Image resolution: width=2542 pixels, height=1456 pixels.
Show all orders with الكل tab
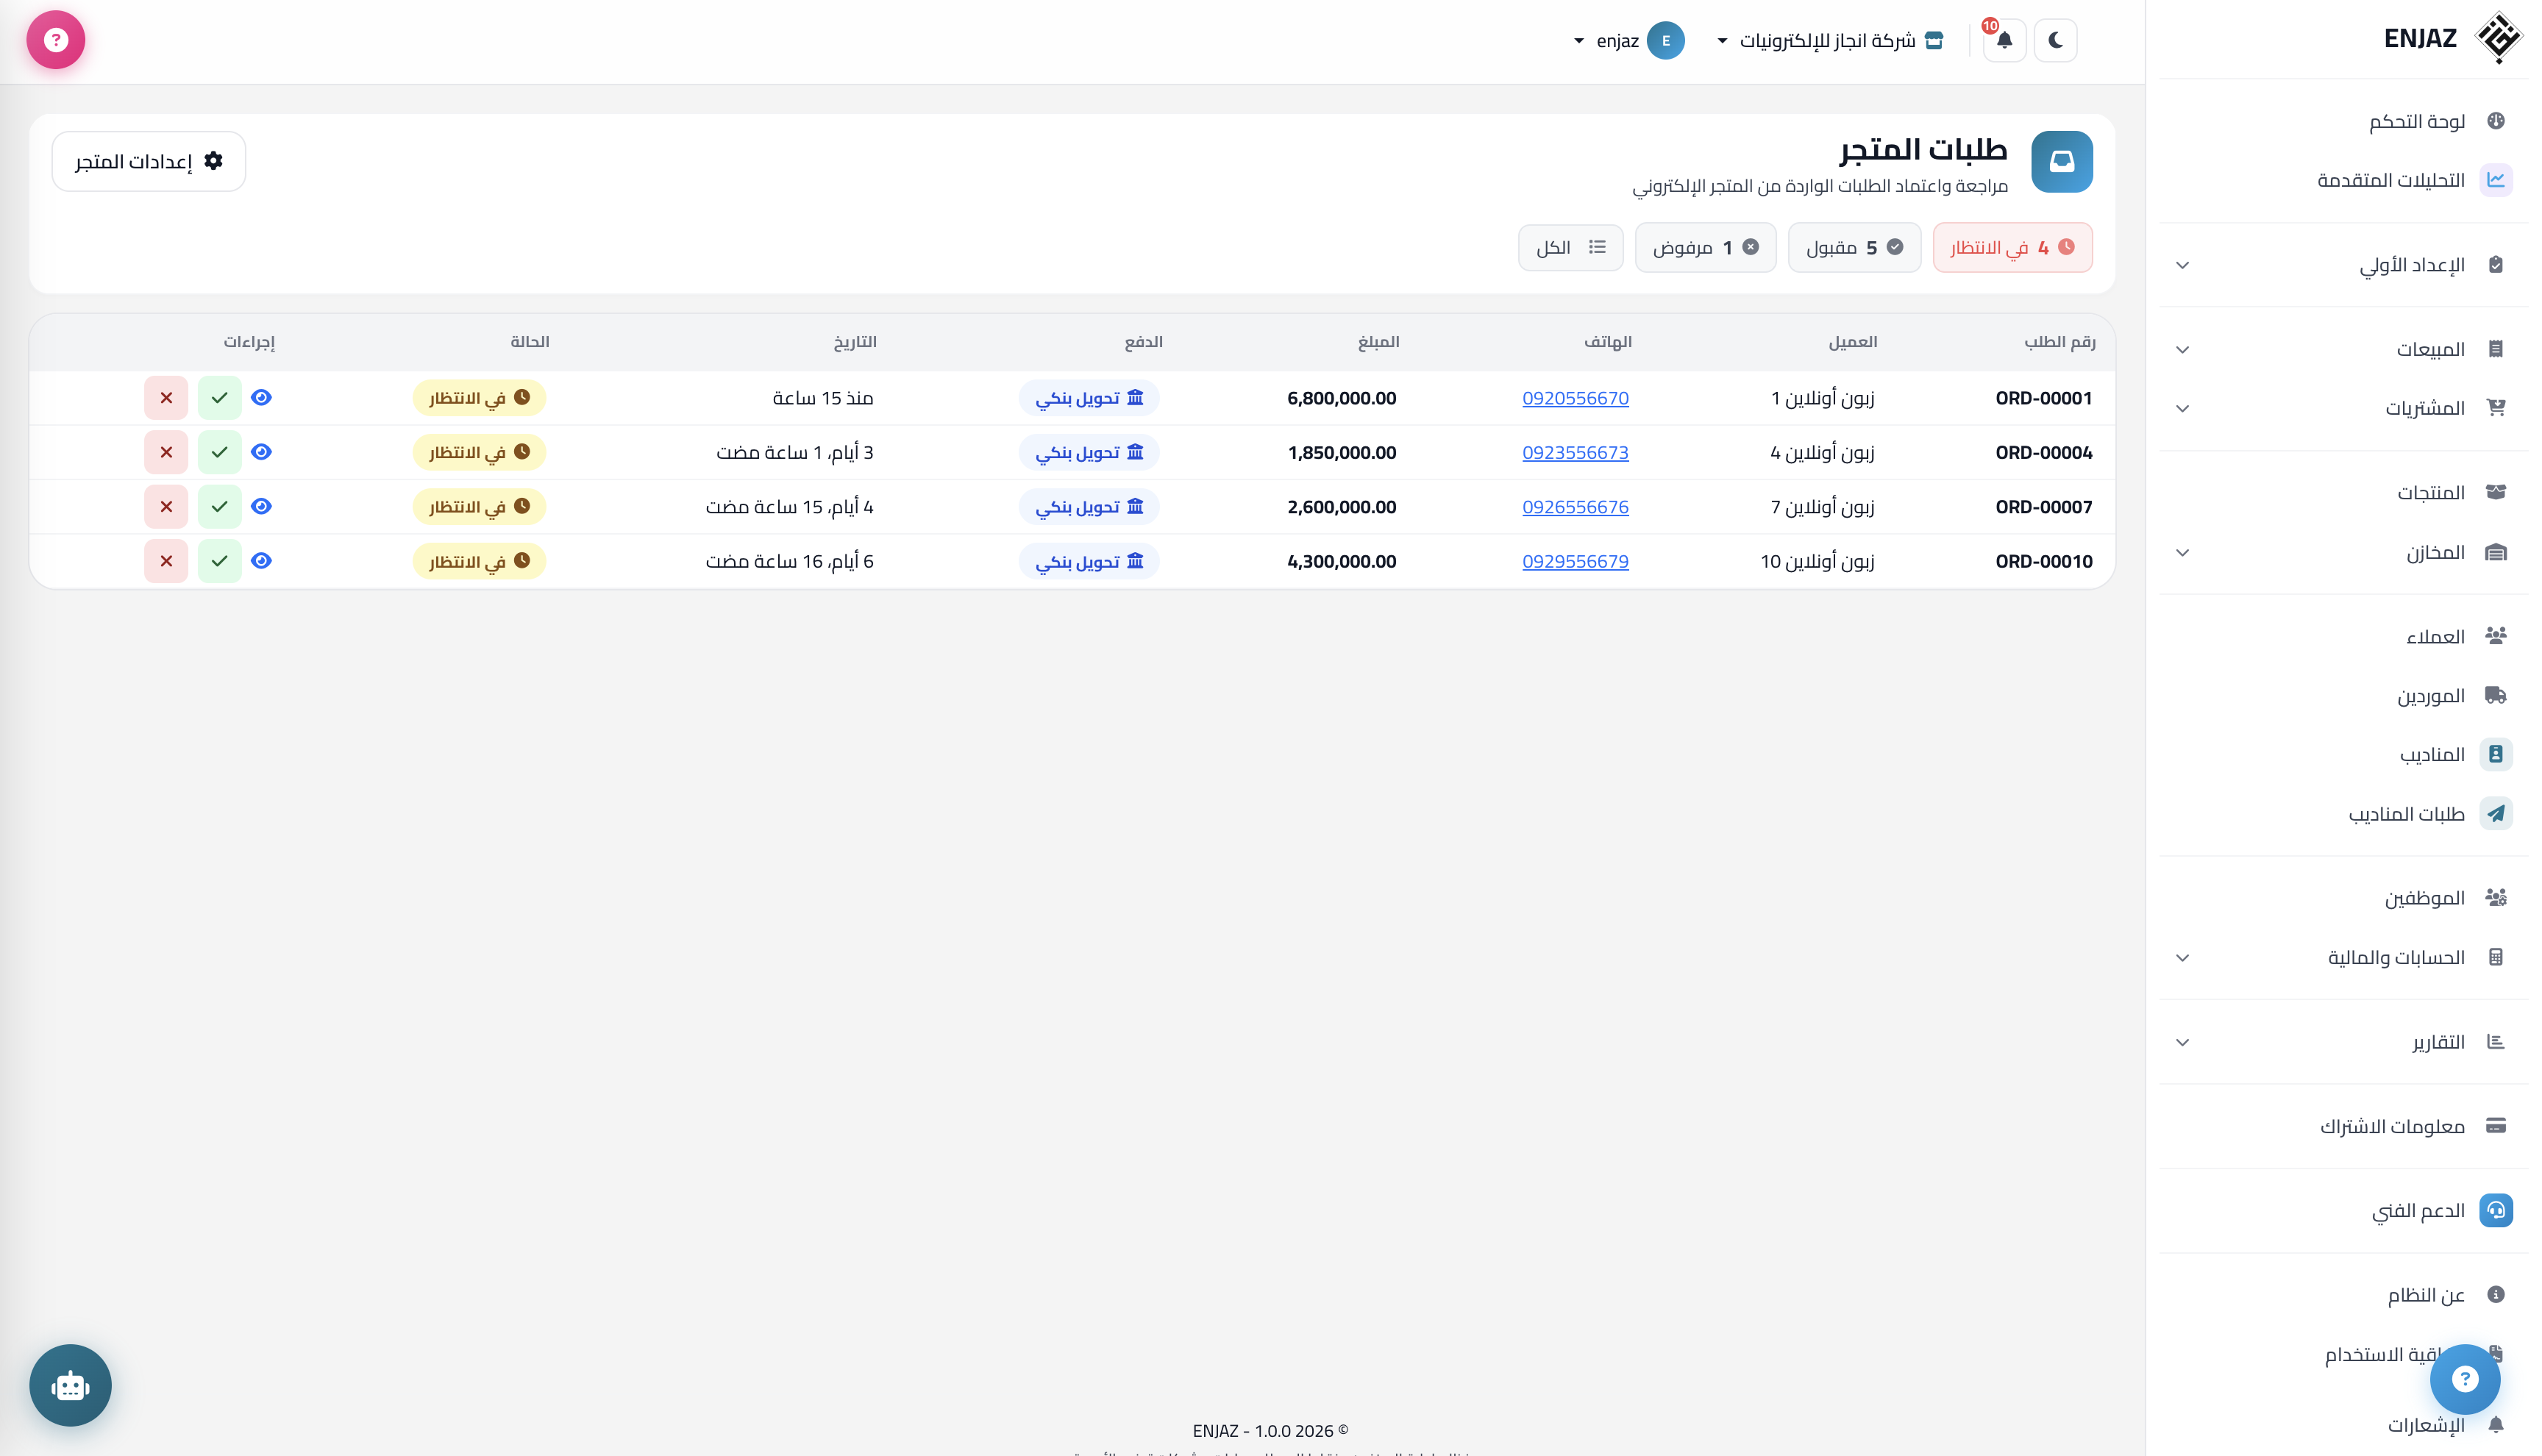[1570, 247]
